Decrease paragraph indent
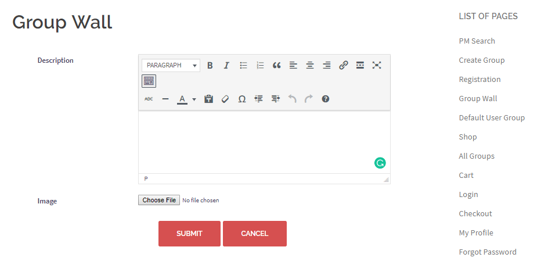 (x=259, y=99)
